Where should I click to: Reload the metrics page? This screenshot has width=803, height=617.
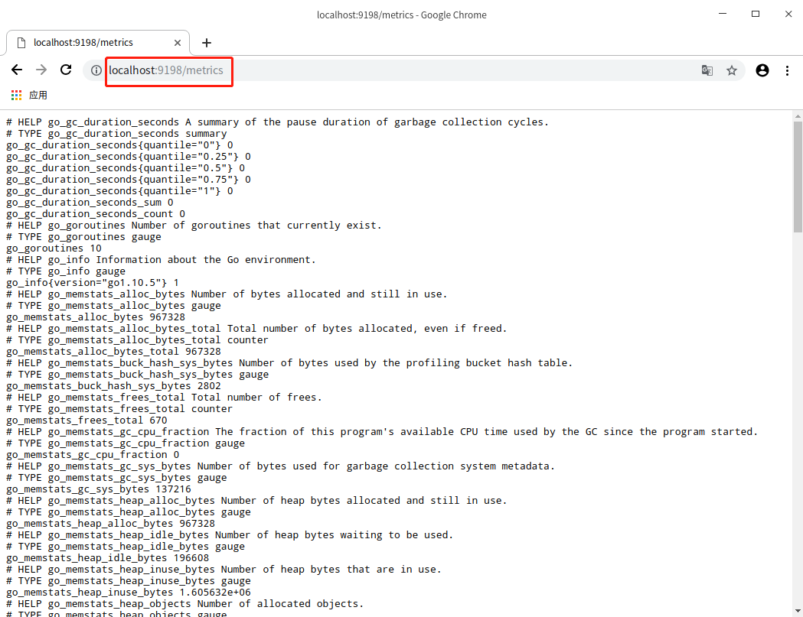pyautogui.click(x=66, y=70)
